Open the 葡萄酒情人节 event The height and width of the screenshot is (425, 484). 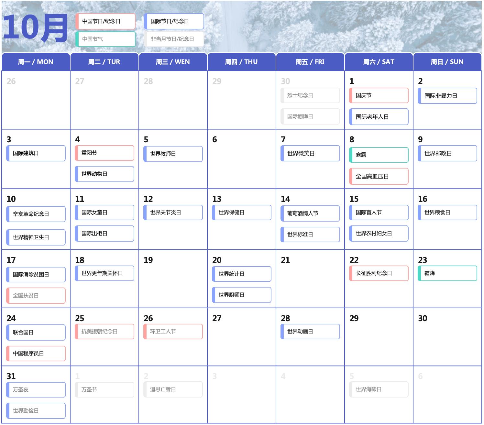click(310, 213)
